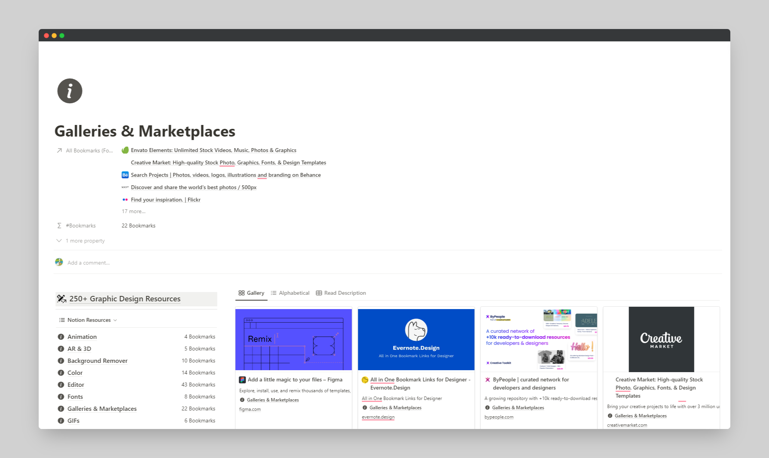Screen dimensions: 769x458
Task: Show 17 more bookmarks
Action: click(133, 211)
